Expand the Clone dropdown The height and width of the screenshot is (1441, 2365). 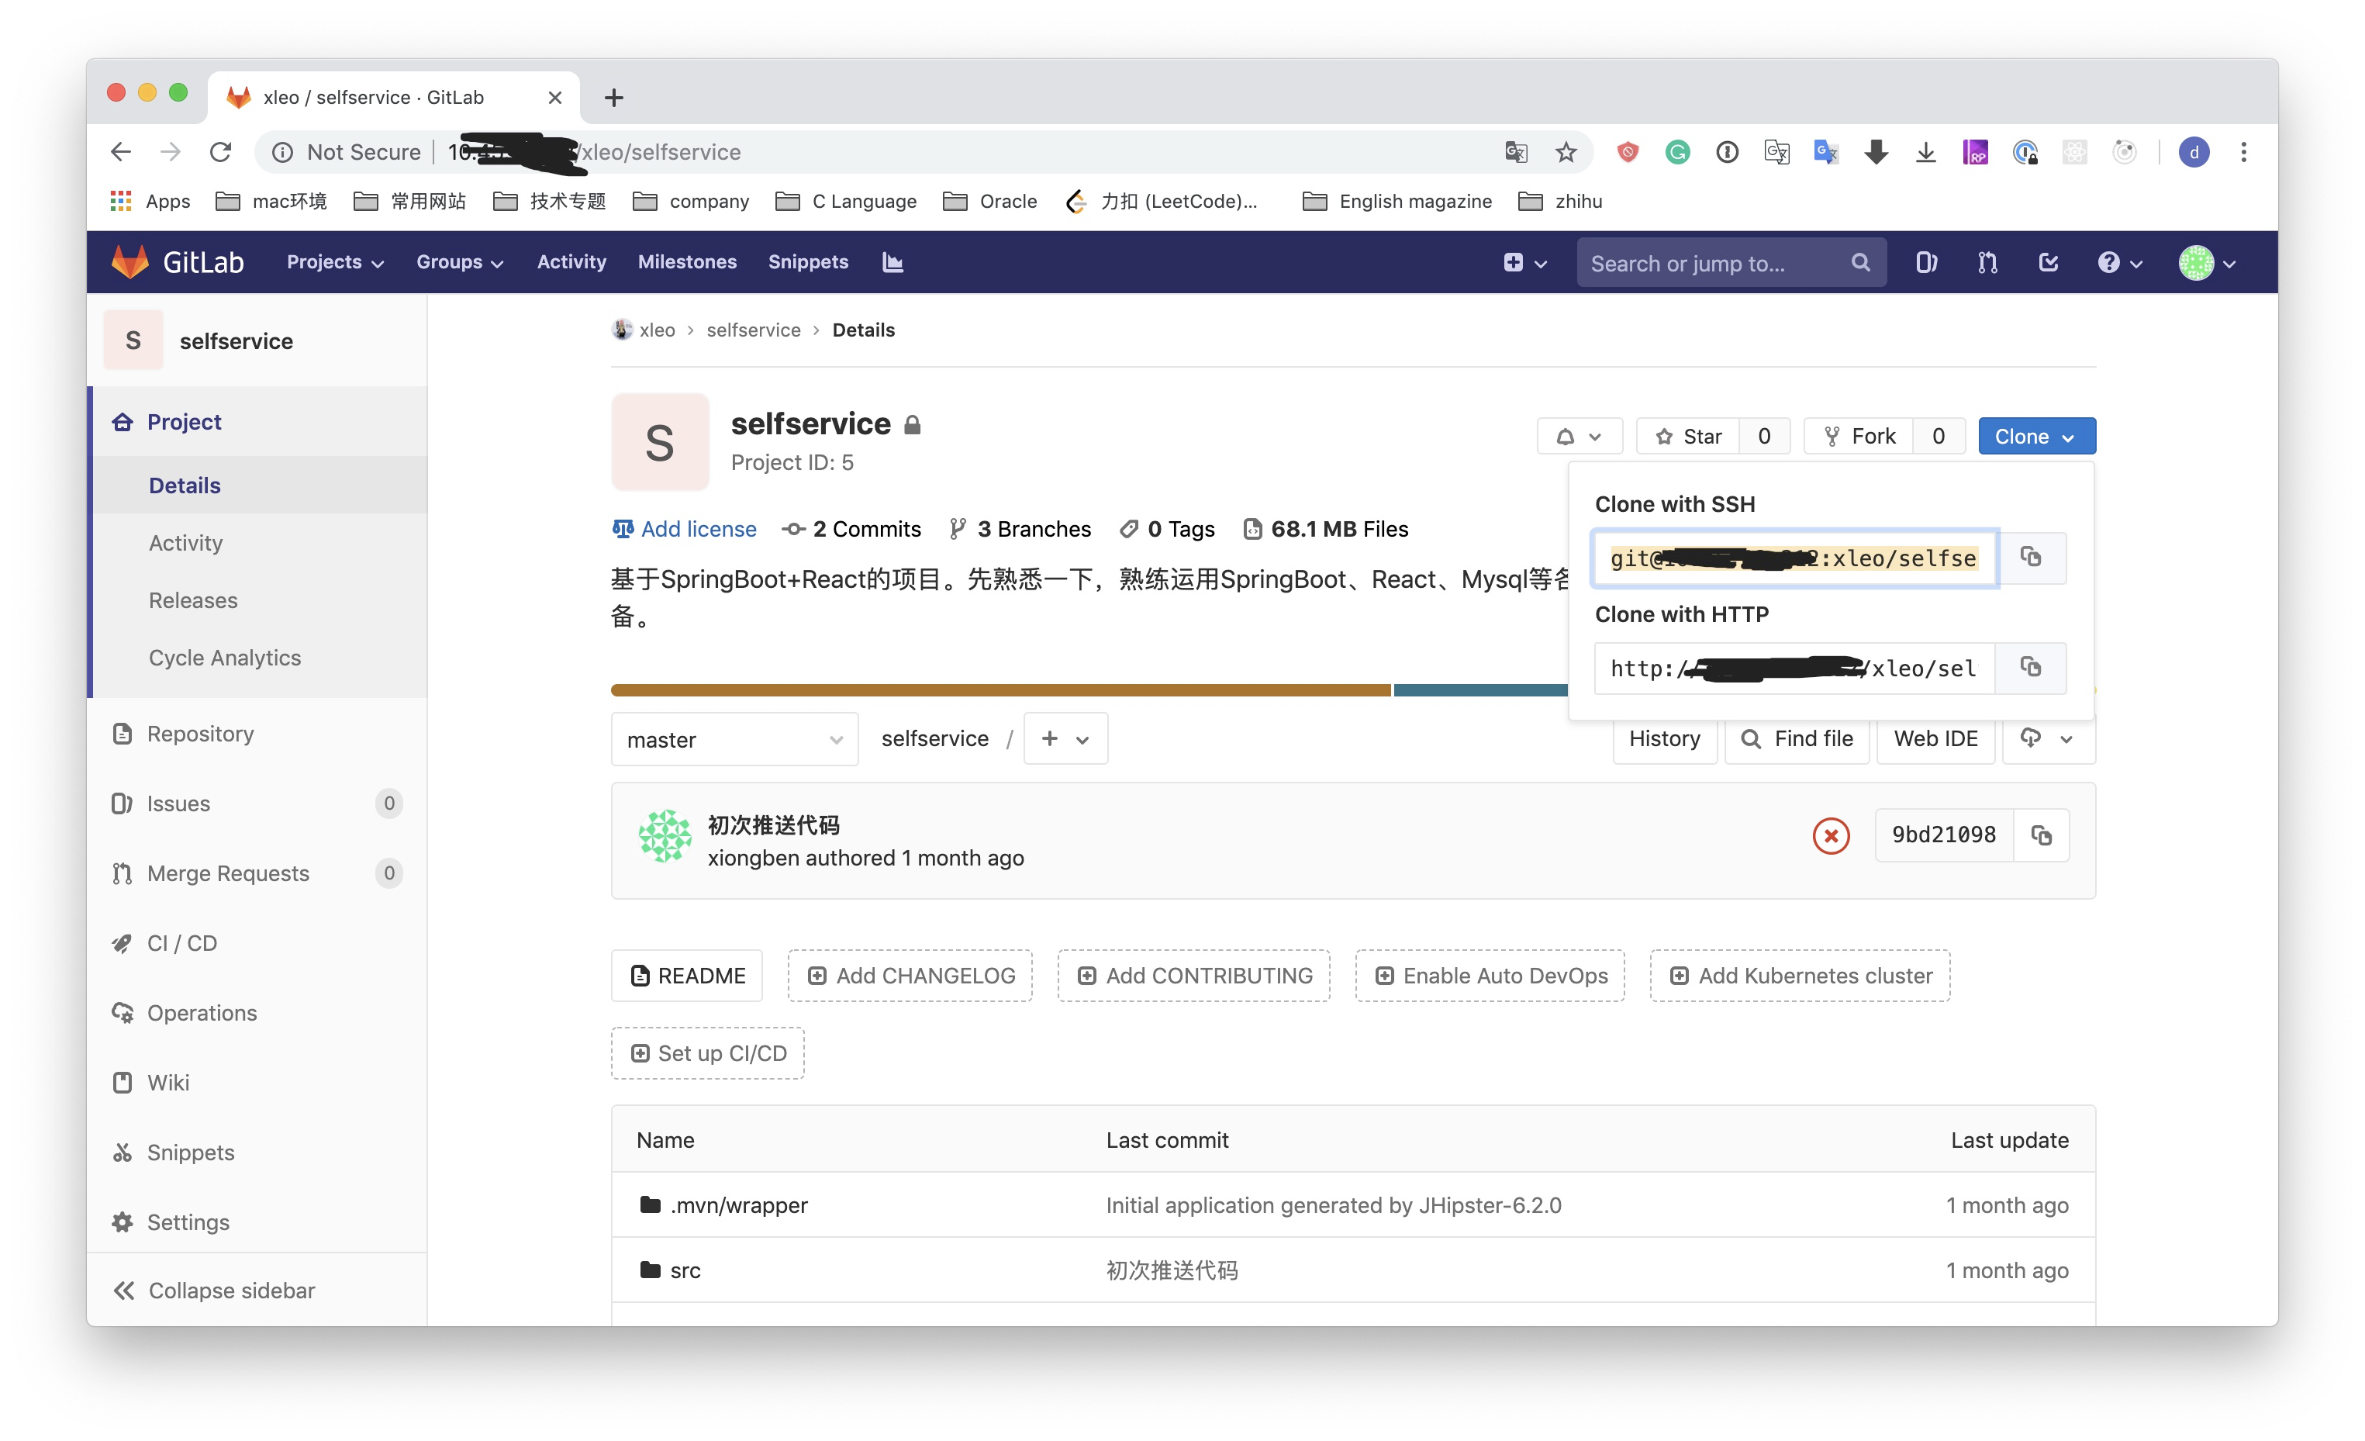[2035, 435]
